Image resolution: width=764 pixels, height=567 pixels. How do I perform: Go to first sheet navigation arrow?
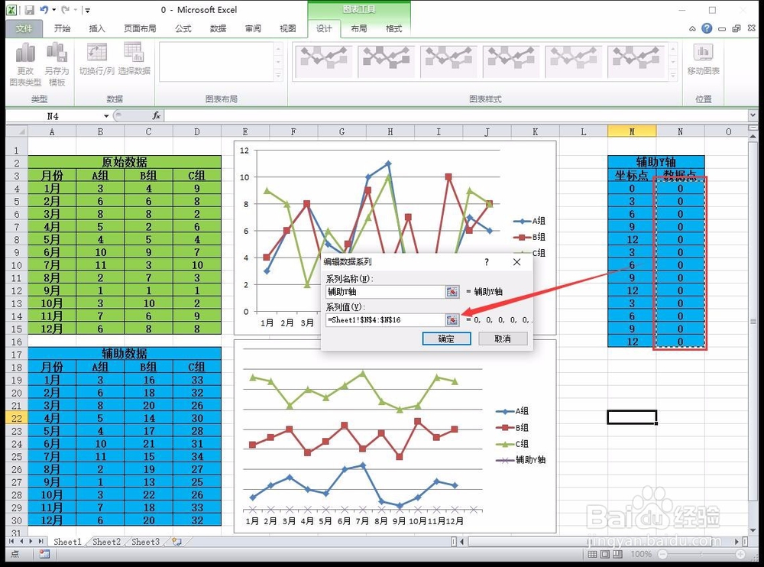tap(11, 541)
